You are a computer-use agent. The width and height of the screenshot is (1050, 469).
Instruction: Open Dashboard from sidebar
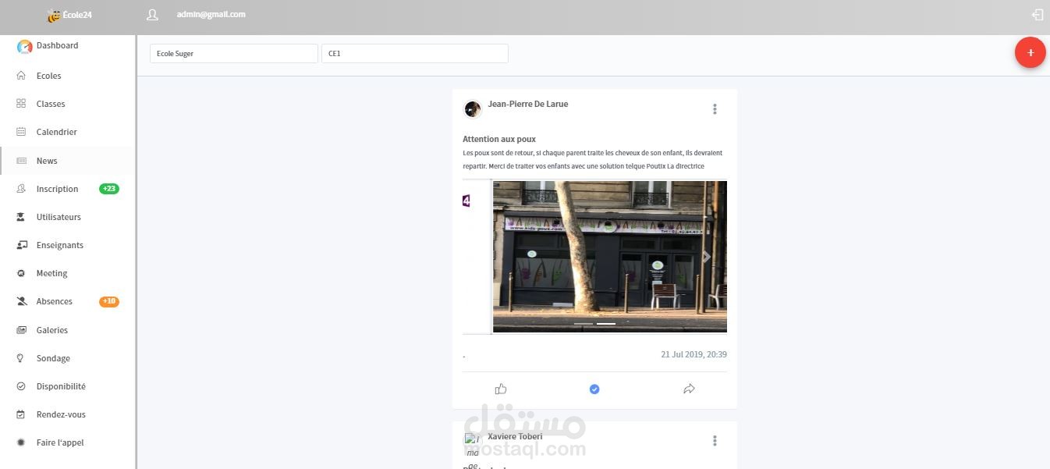[57, 45]
